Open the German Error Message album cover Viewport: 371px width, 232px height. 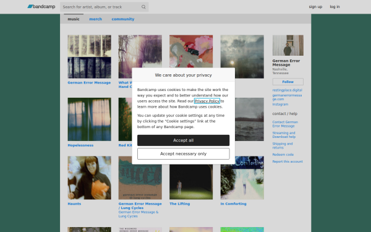(90, 56)
